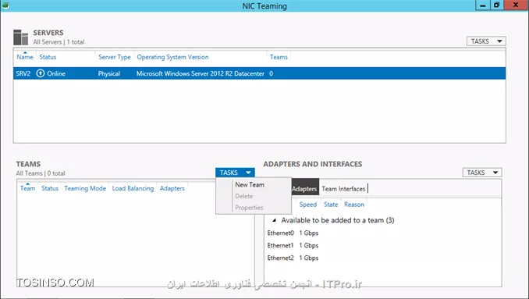529x299 pixels.
Task: Sort teams list by Team column
Action: (x=27, y=188)
